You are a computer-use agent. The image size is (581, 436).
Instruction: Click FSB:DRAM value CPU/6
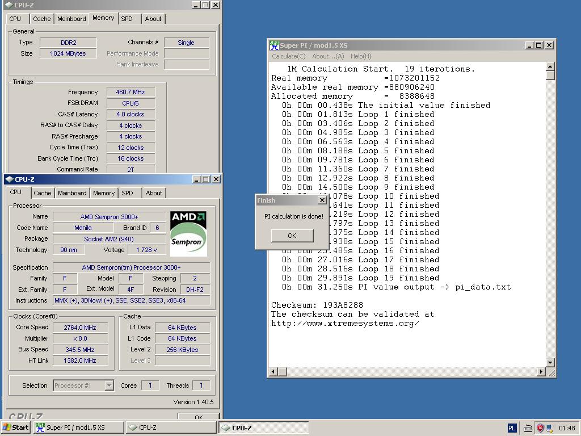coord(130,103)
